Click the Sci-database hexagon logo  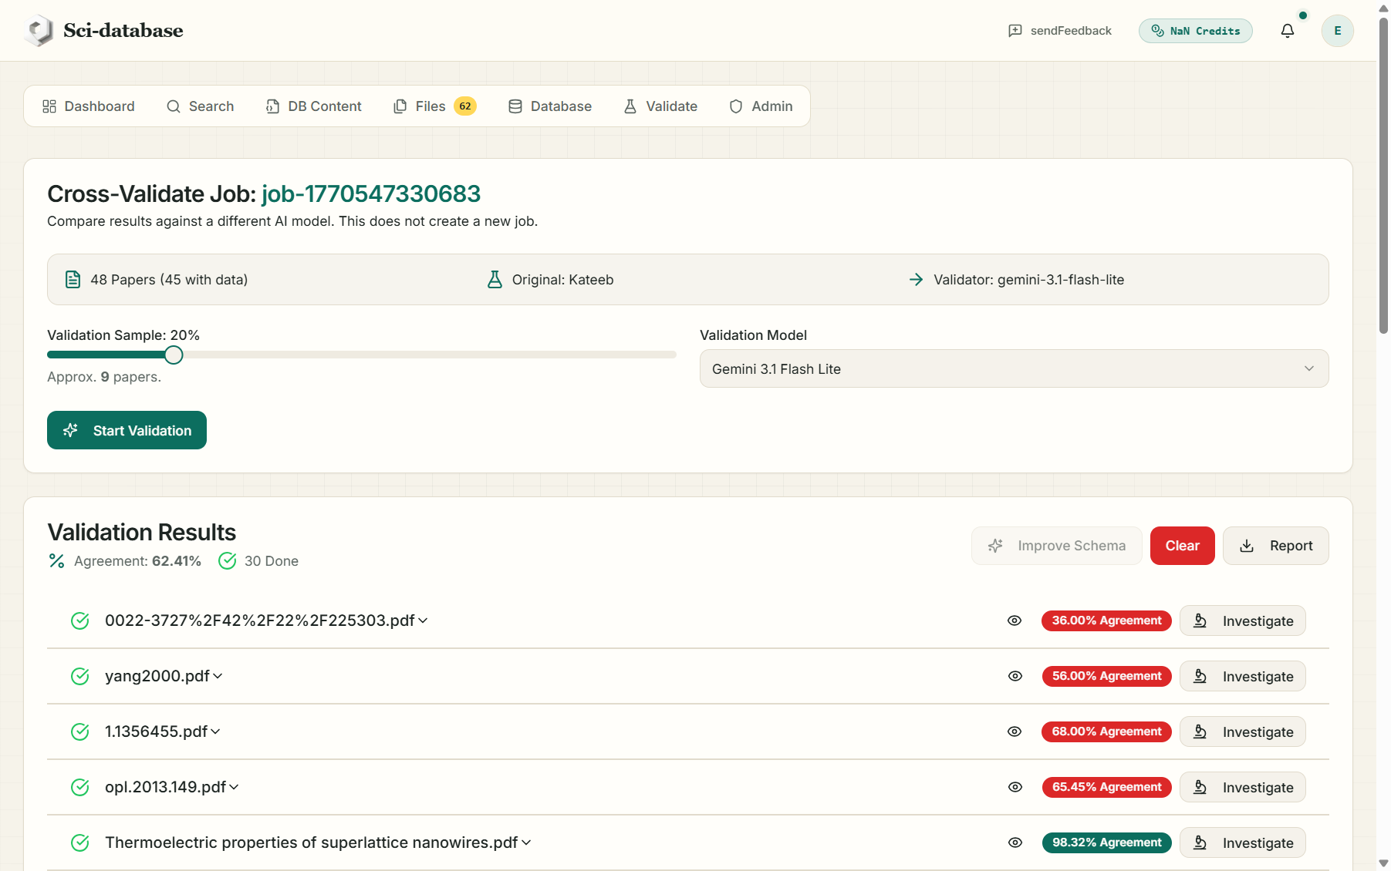pyautogui.click(x=39, y=30)
